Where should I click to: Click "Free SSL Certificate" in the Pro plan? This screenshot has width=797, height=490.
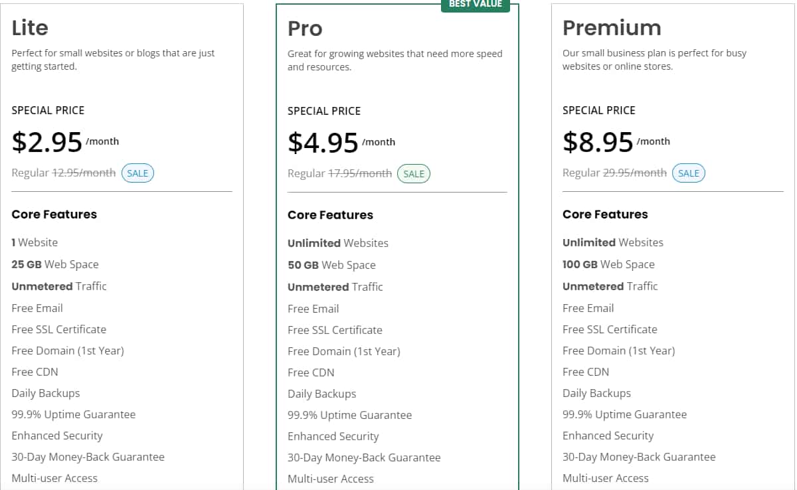(x=335, y=330)
